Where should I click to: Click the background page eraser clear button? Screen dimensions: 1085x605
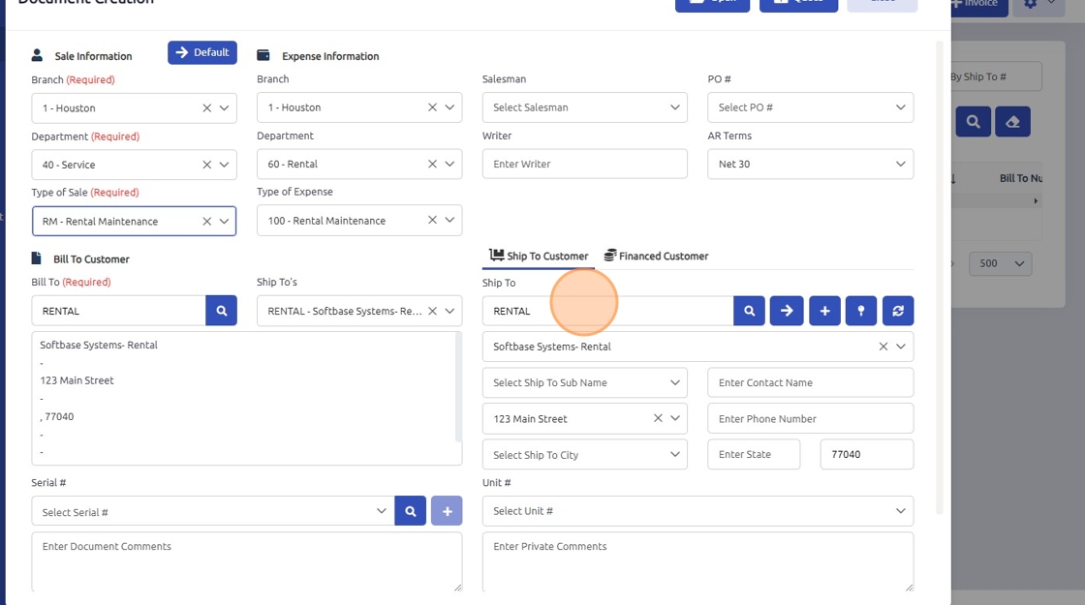tap(1013, 122)
